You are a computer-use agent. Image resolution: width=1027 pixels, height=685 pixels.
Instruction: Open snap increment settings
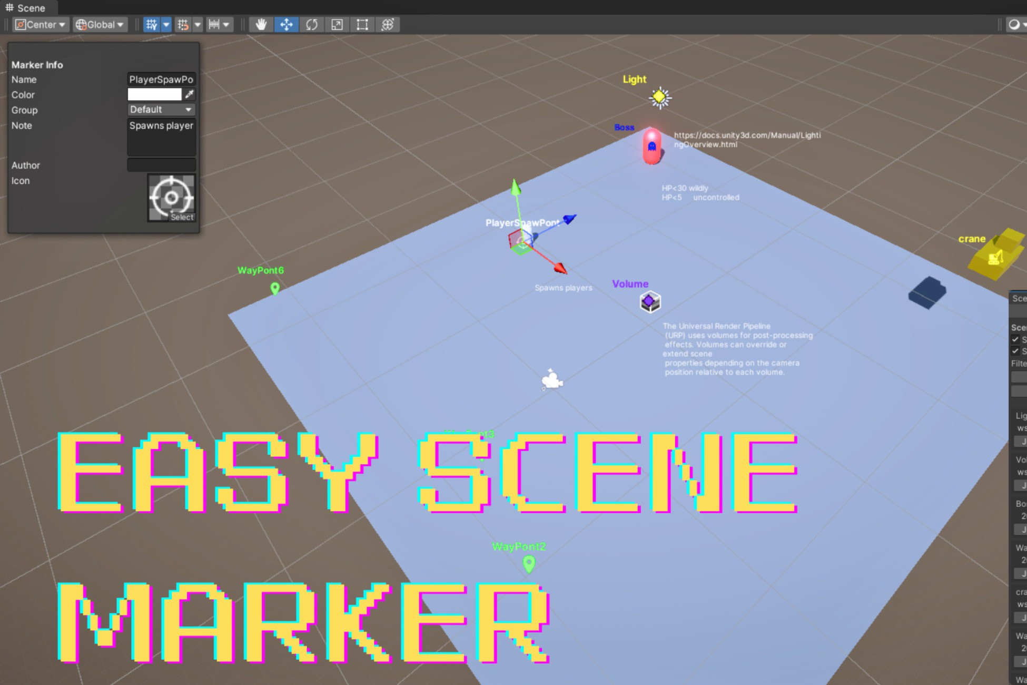tap(219, 25)
